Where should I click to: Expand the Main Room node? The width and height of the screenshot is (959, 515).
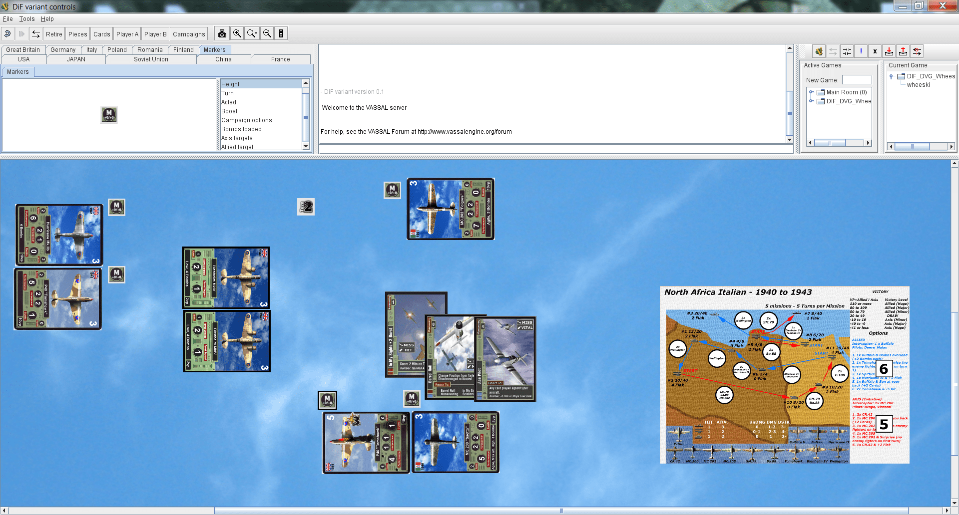(x=811, y=92)
